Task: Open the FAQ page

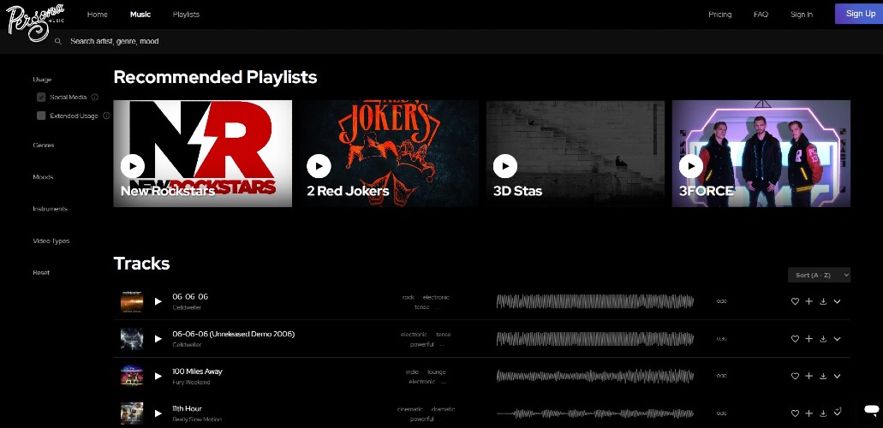Action: click(761, 14)
